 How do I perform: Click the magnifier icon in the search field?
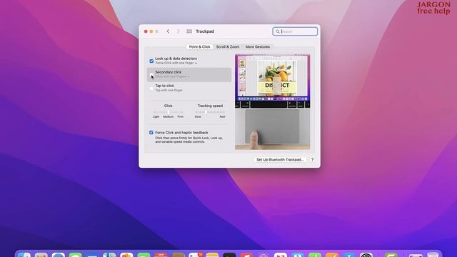[x=278, y=31]
